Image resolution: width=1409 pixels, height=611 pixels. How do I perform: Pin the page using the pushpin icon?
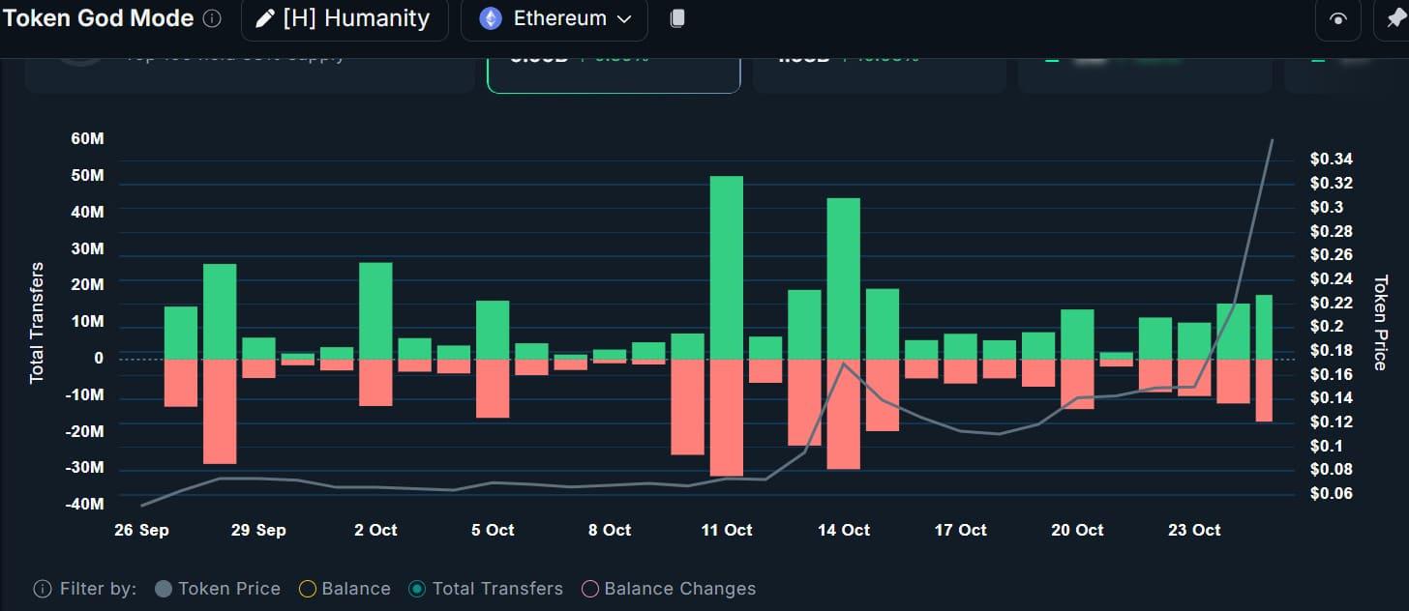[1394, 19]
